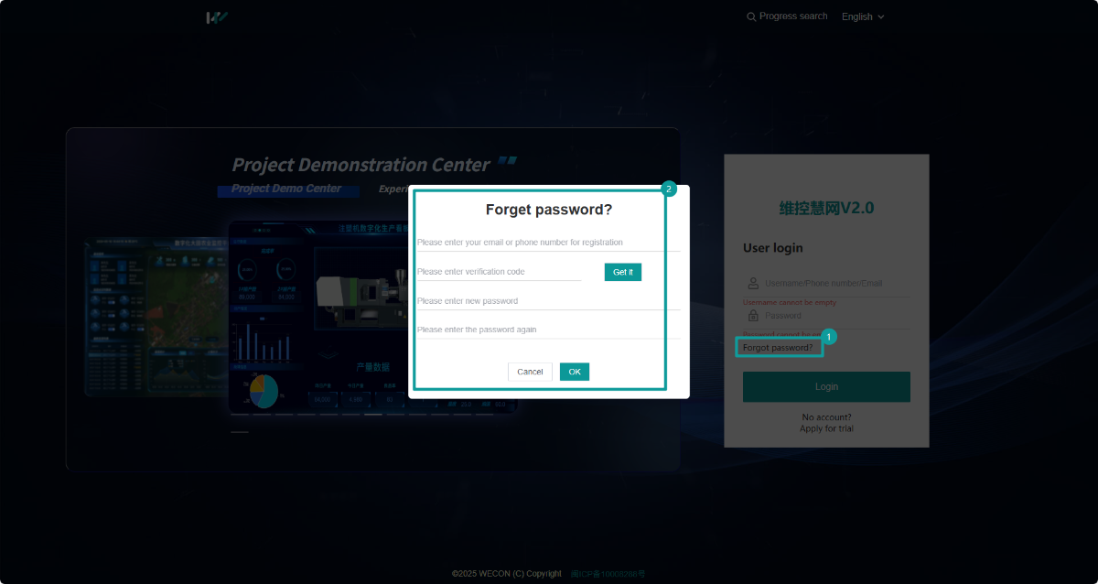The width and height of the screenshot is (1098, 584).
Task: Click the User login heading
Action: [773, 248]
